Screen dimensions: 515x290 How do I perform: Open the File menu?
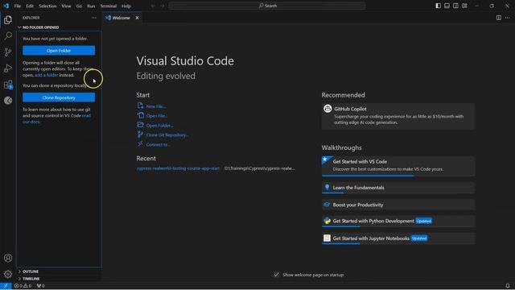point(18,6)
